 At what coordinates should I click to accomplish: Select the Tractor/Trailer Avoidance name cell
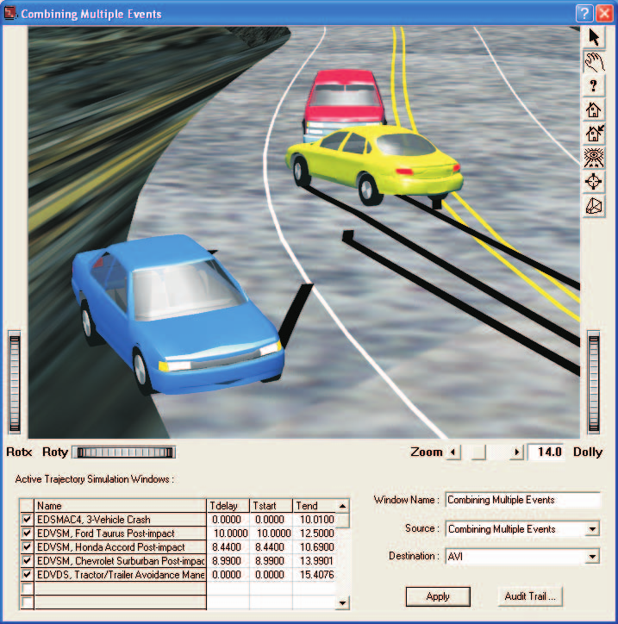click(x=120, y=575)
